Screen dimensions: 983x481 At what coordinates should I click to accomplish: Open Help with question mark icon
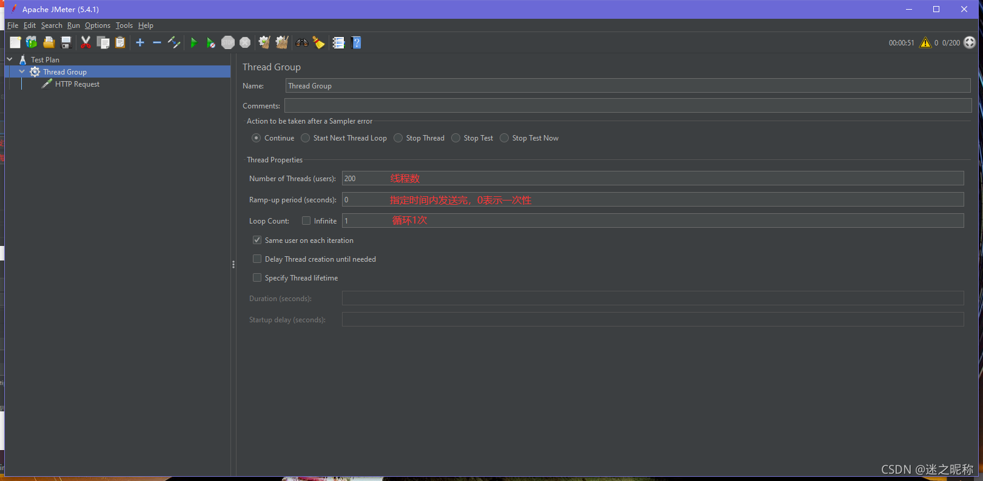(x=357, y=42)
